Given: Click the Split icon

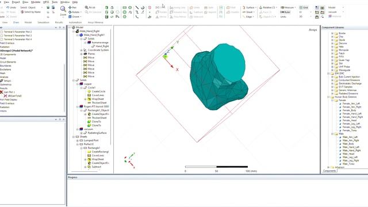Looking at the screenshot, I should coord(206,7).
